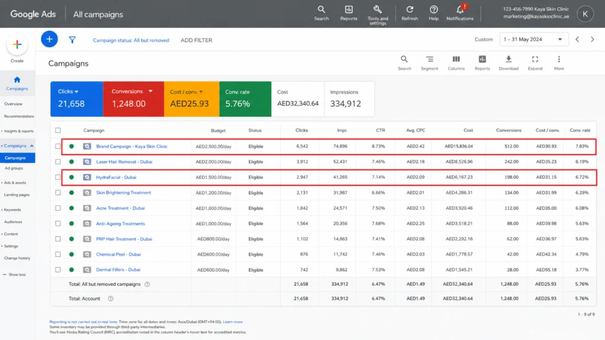Open Change history in sidebar

coord(17,258)
